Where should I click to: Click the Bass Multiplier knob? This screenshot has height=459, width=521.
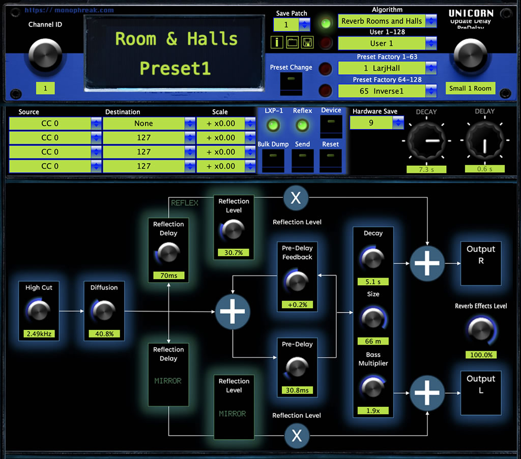372,388
